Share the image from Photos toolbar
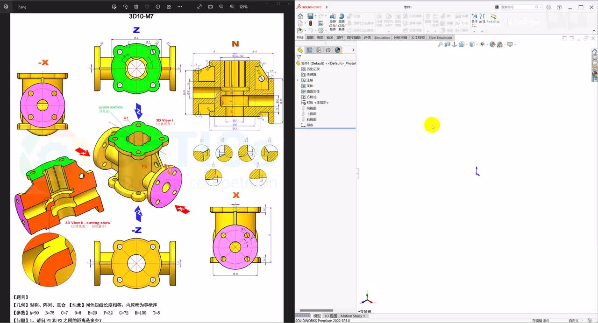 [x=169, y=7]
